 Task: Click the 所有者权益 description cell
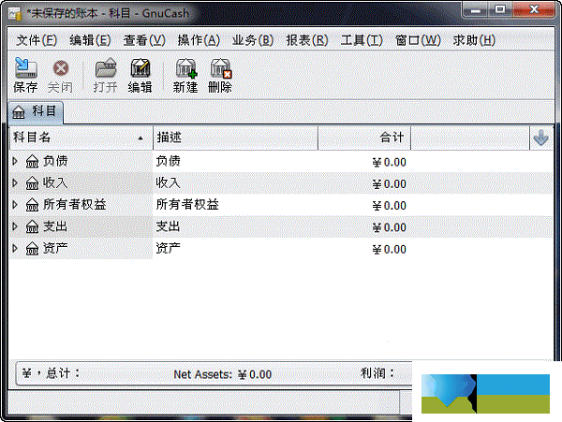coord(187,205)
